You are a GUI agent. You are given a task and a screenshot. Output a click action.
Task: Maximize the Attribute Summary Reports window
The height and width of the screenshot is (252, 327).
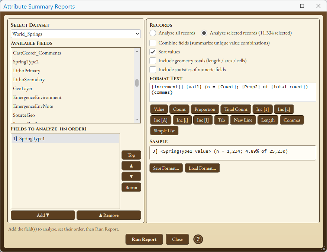tap(302, 6)
